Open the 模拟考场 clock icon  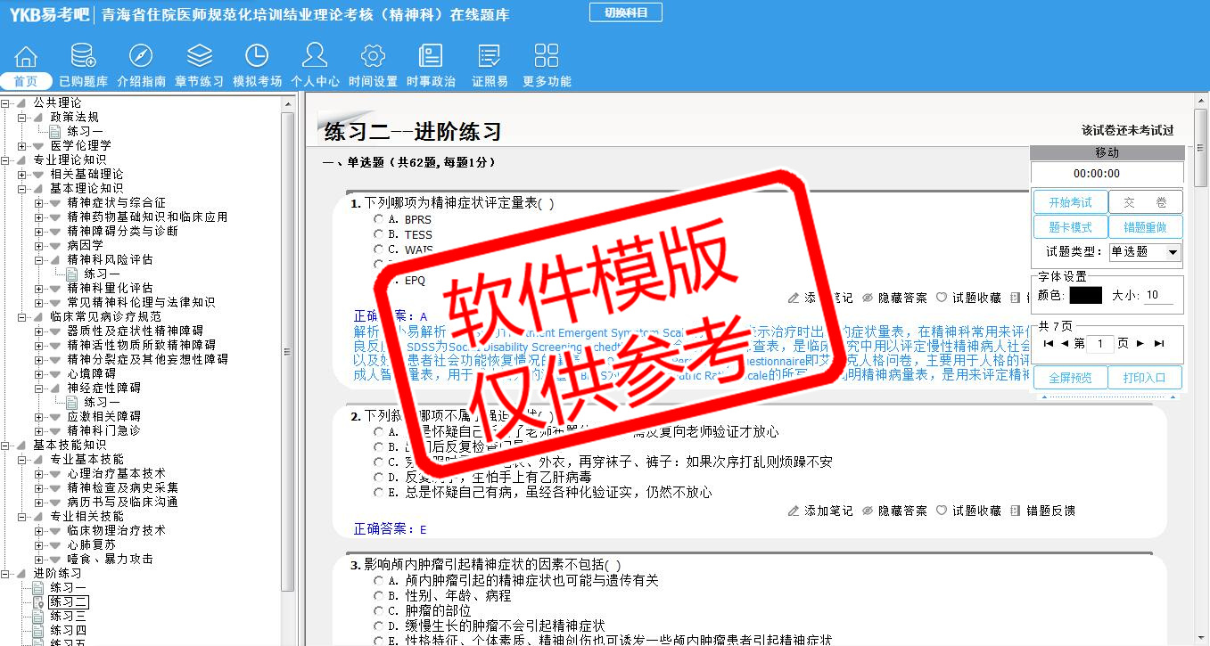tap(257, 57)
